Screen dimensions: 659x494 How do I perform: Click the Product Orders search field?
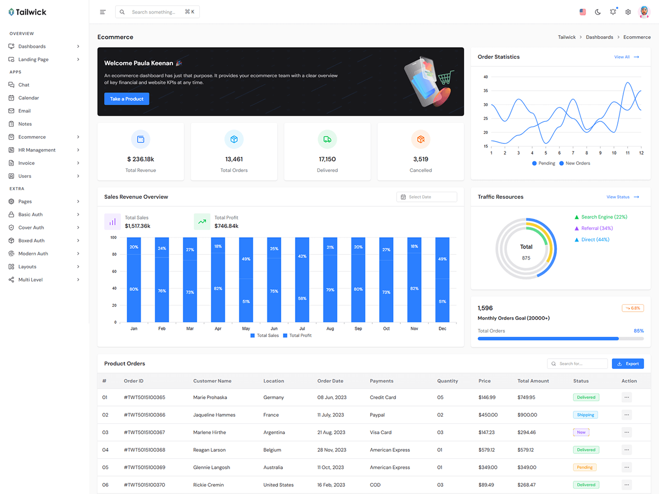(578, 363)
